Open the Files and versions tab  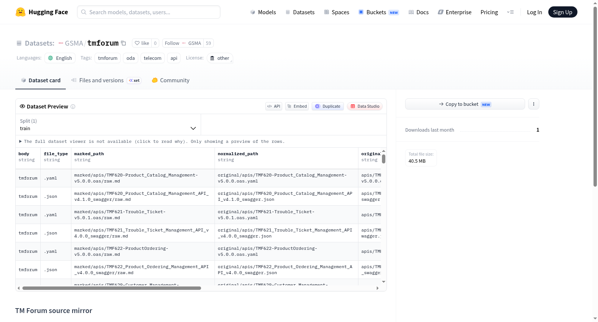(106, 80)
